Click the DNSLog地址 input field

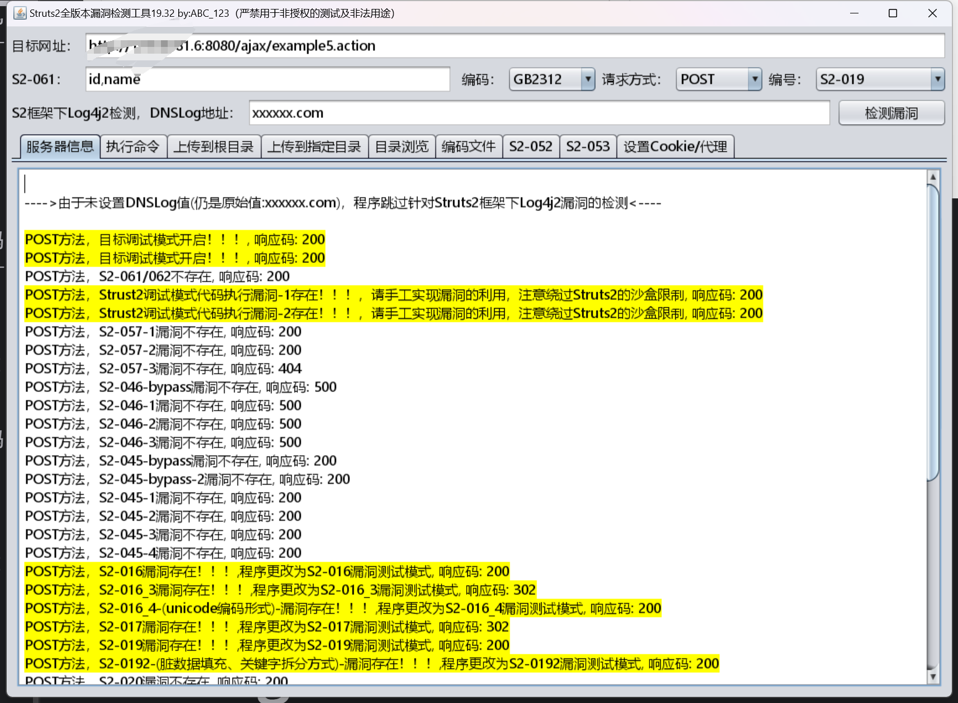(x=539, y=113)
